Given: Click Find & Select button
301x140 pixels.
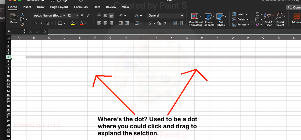Looking at the screenshot, I should click(x=280, y=19).
